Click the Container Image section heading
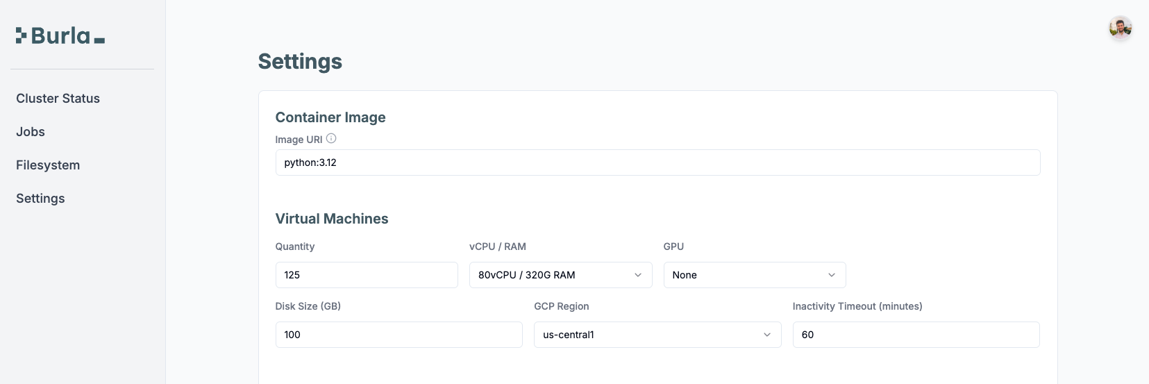 point(330,117)
